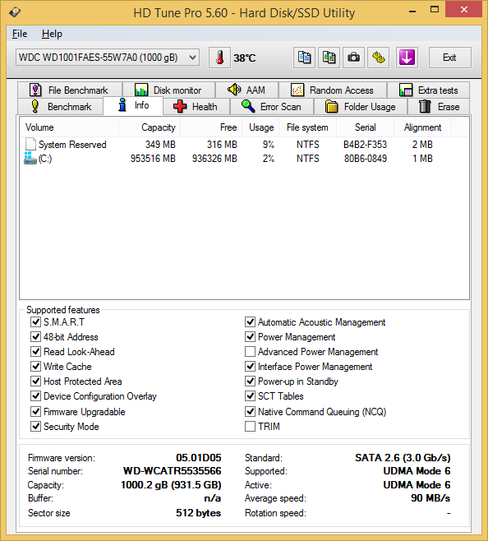Toggle the Host Protected Area checkbox
488x541 pixels.
(x=35, y=381)
